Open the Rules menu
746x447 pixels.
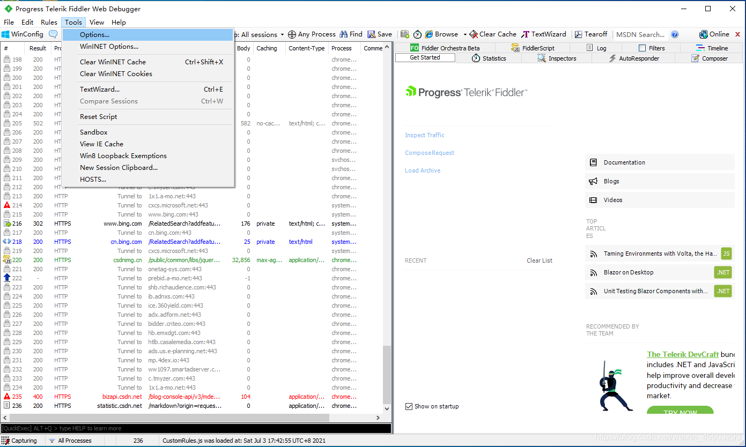(49, 23)
